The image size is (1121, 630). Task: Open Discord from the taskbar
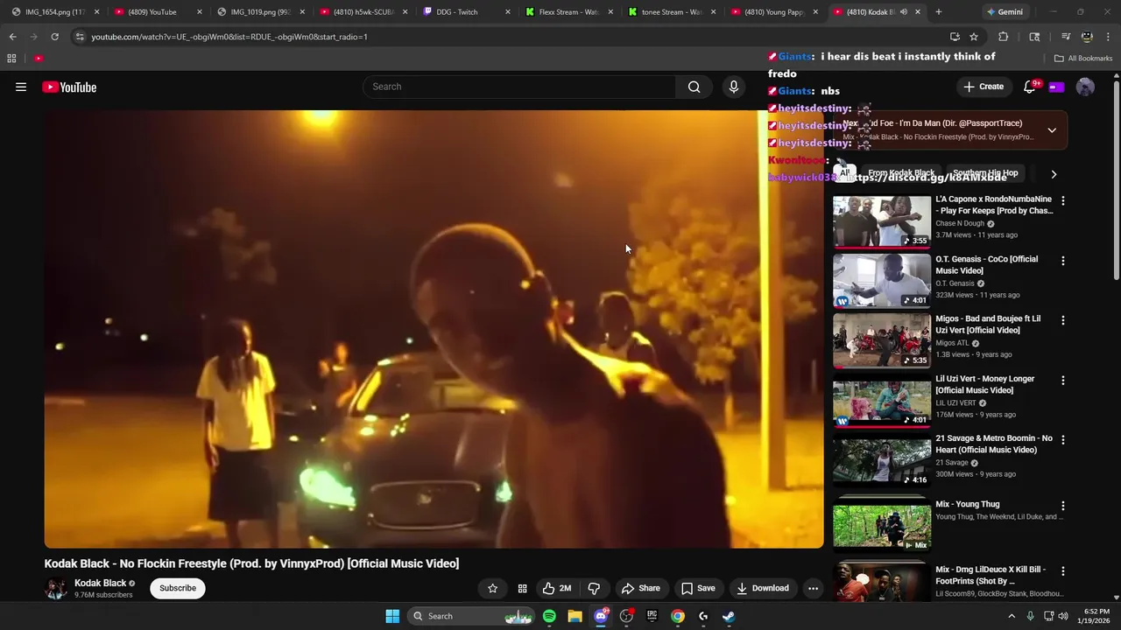601,616
